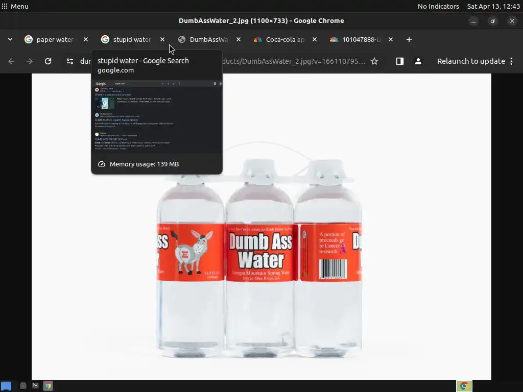523x392 pixels.
Task: Click the stupid water tab preview thumbnail
Action: click(157, 116)
